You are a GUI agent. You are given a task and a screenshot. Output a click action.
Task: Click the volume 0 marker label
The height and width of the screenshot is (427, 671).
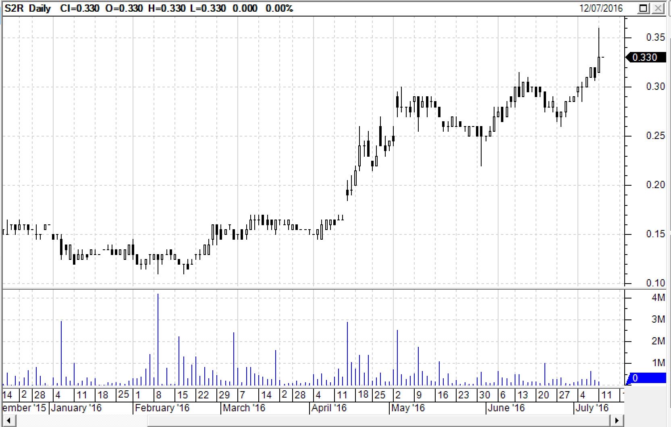(645, 378)
